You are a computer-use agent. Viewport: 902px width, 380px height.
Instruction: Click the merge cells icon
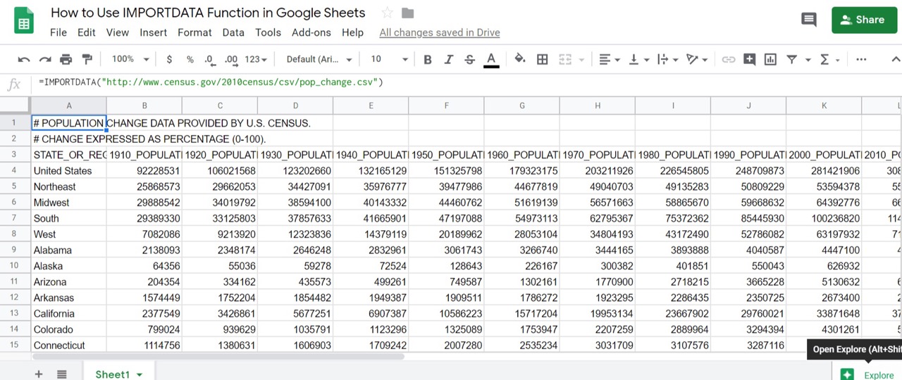tap(565, 60)
